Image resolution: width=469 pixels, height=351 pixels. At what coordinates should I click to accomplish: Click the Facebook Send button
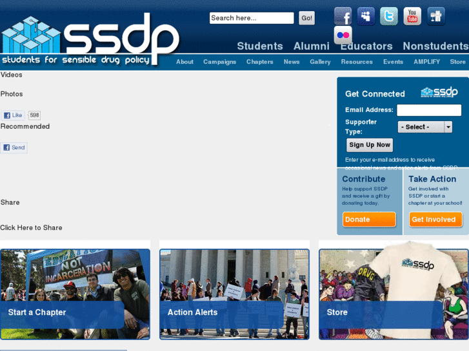click(x=14, y=147)
